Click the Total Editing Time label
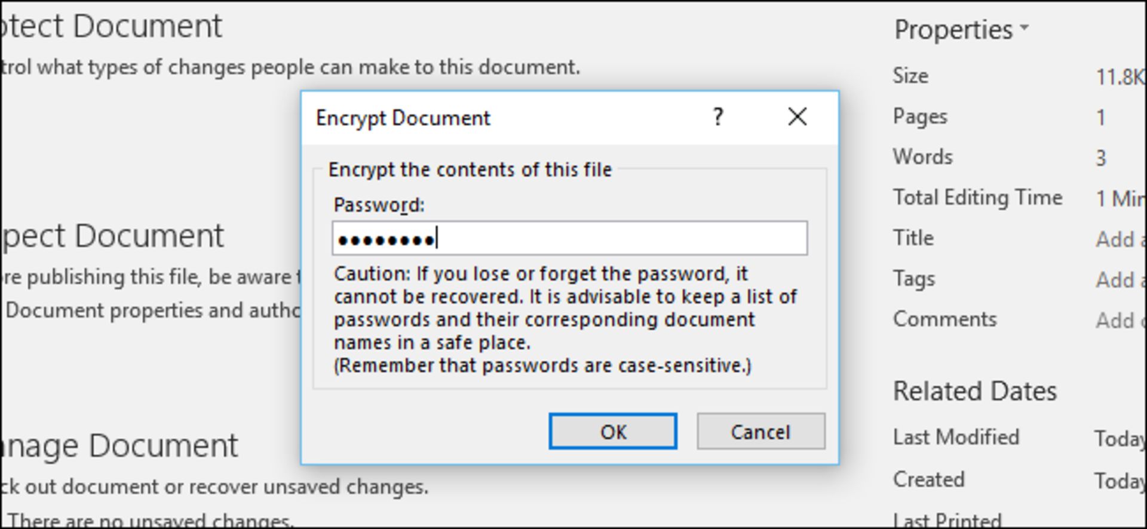Image resolution: width=1147 pixels, height=529 pixels. tap(977, 198)
